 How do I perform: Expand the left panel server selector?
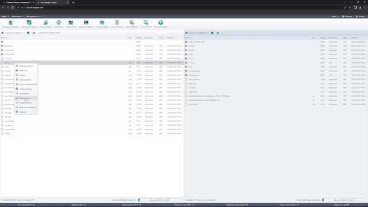[13, 33]
